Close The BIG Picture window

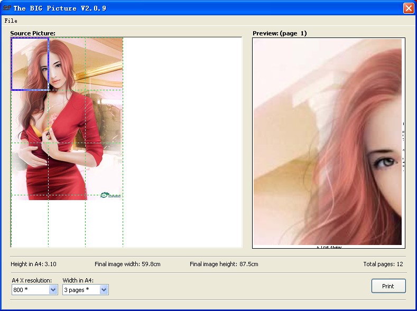pyautogui.click(x=409, y=8)
